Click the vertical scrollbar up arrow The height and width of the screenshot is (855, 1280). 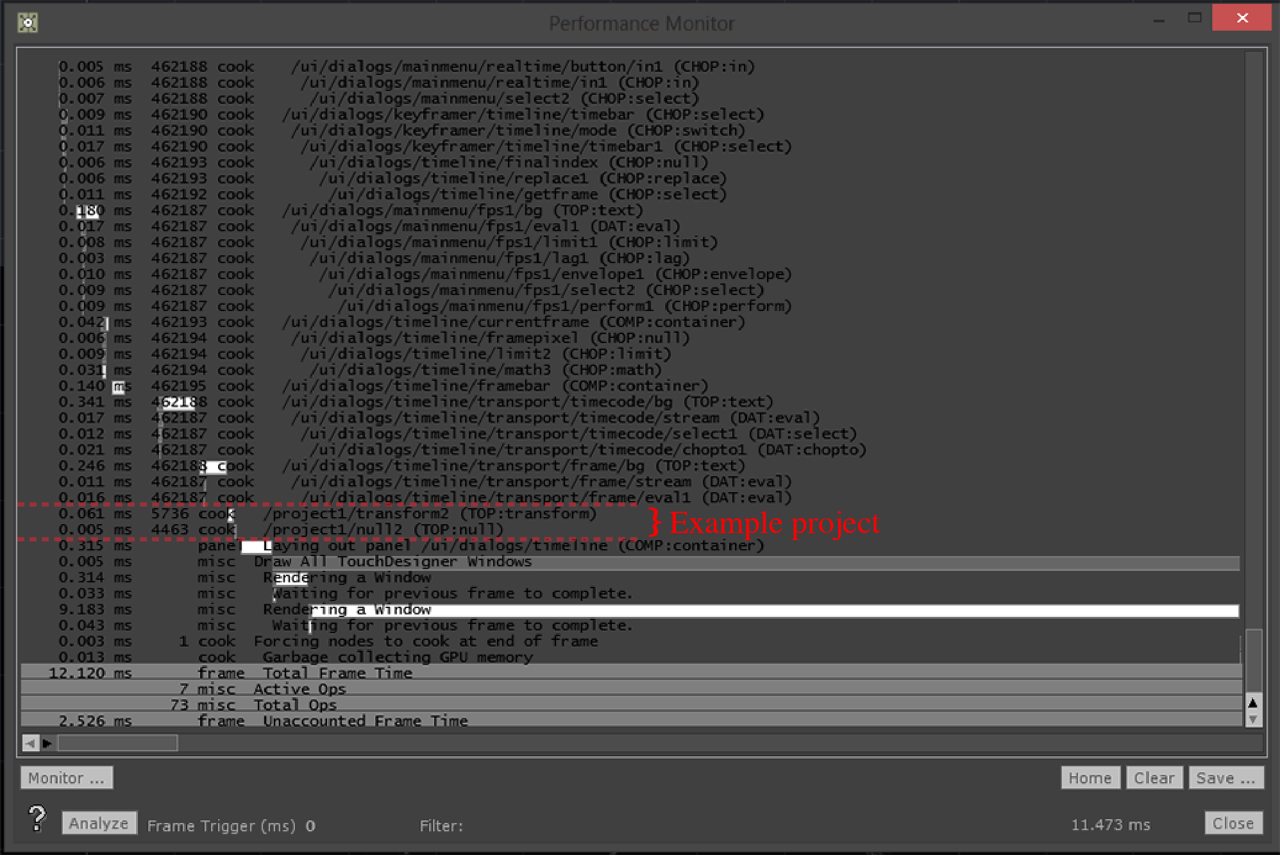pos(1252,703)
